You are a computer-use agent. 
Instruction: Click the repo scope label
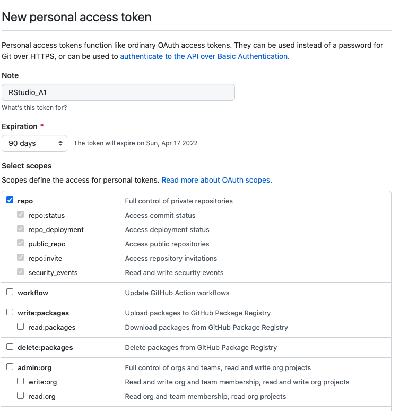(x=25, y=201)
